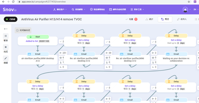
Task: Click the red notification badge 1
Action: (136, 19)
